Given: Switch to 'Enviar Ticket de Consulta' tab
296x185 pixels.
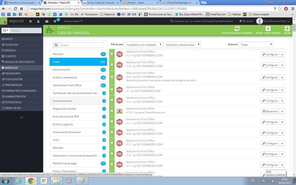Looking at the screenshot, I should 101,3.
